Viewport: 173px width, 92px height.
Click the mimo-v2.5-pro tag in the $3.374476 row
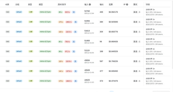45,81
